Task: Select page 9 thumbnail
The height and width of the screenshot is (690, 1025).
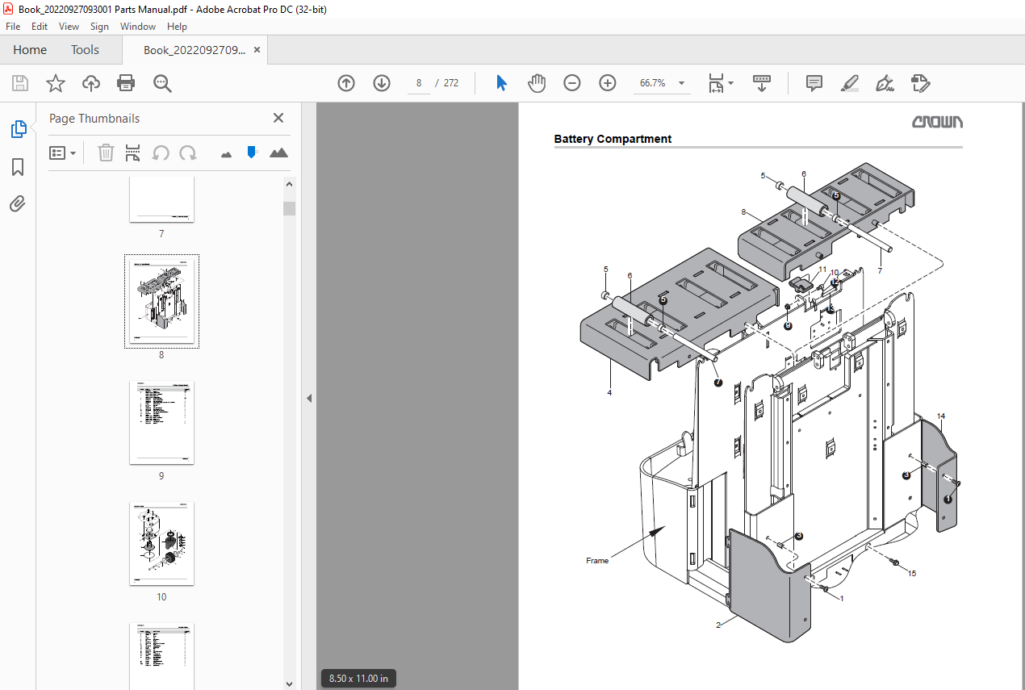Action: coord(161,422)
